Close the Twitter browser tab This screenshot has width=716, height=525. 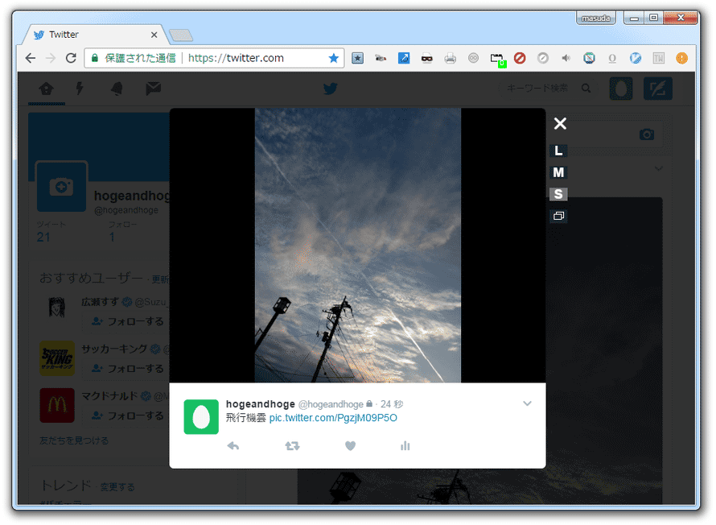(154, 35)
